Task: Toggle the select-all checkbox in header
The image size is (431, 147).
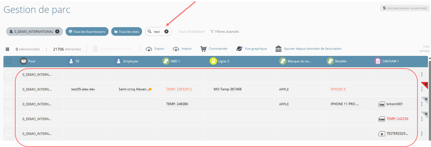Action: 9,61
